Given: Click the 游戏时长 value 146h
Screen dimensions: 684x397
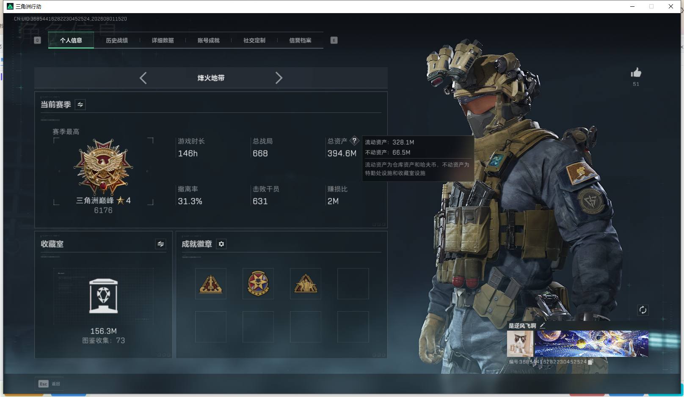Looking at the screenshot, I should (188, 153).
